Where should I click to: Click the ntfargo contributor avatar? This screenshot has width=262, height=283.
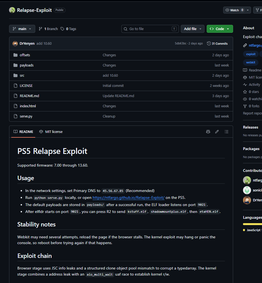point(247,180)
